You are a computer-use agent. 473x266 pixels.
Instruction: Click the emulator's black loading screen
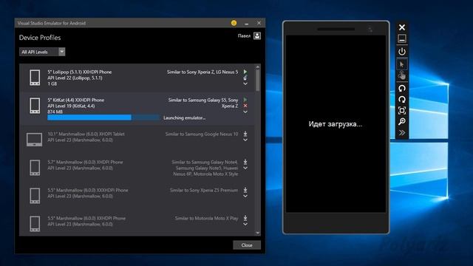pyautogui.click(x=336, y=123)
